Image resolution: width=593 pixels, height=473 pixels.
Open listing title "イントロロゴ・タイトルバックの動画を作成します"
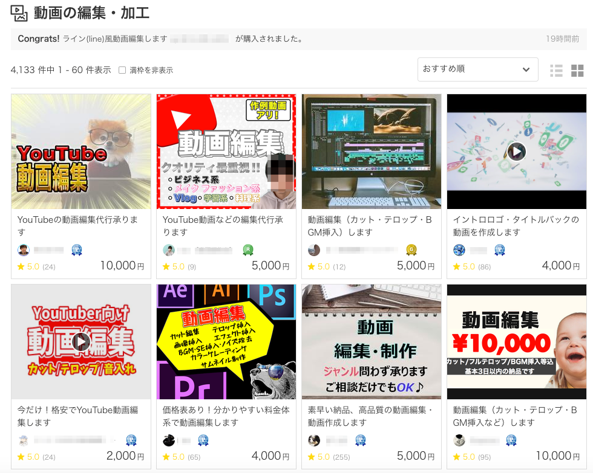[516, 226]
